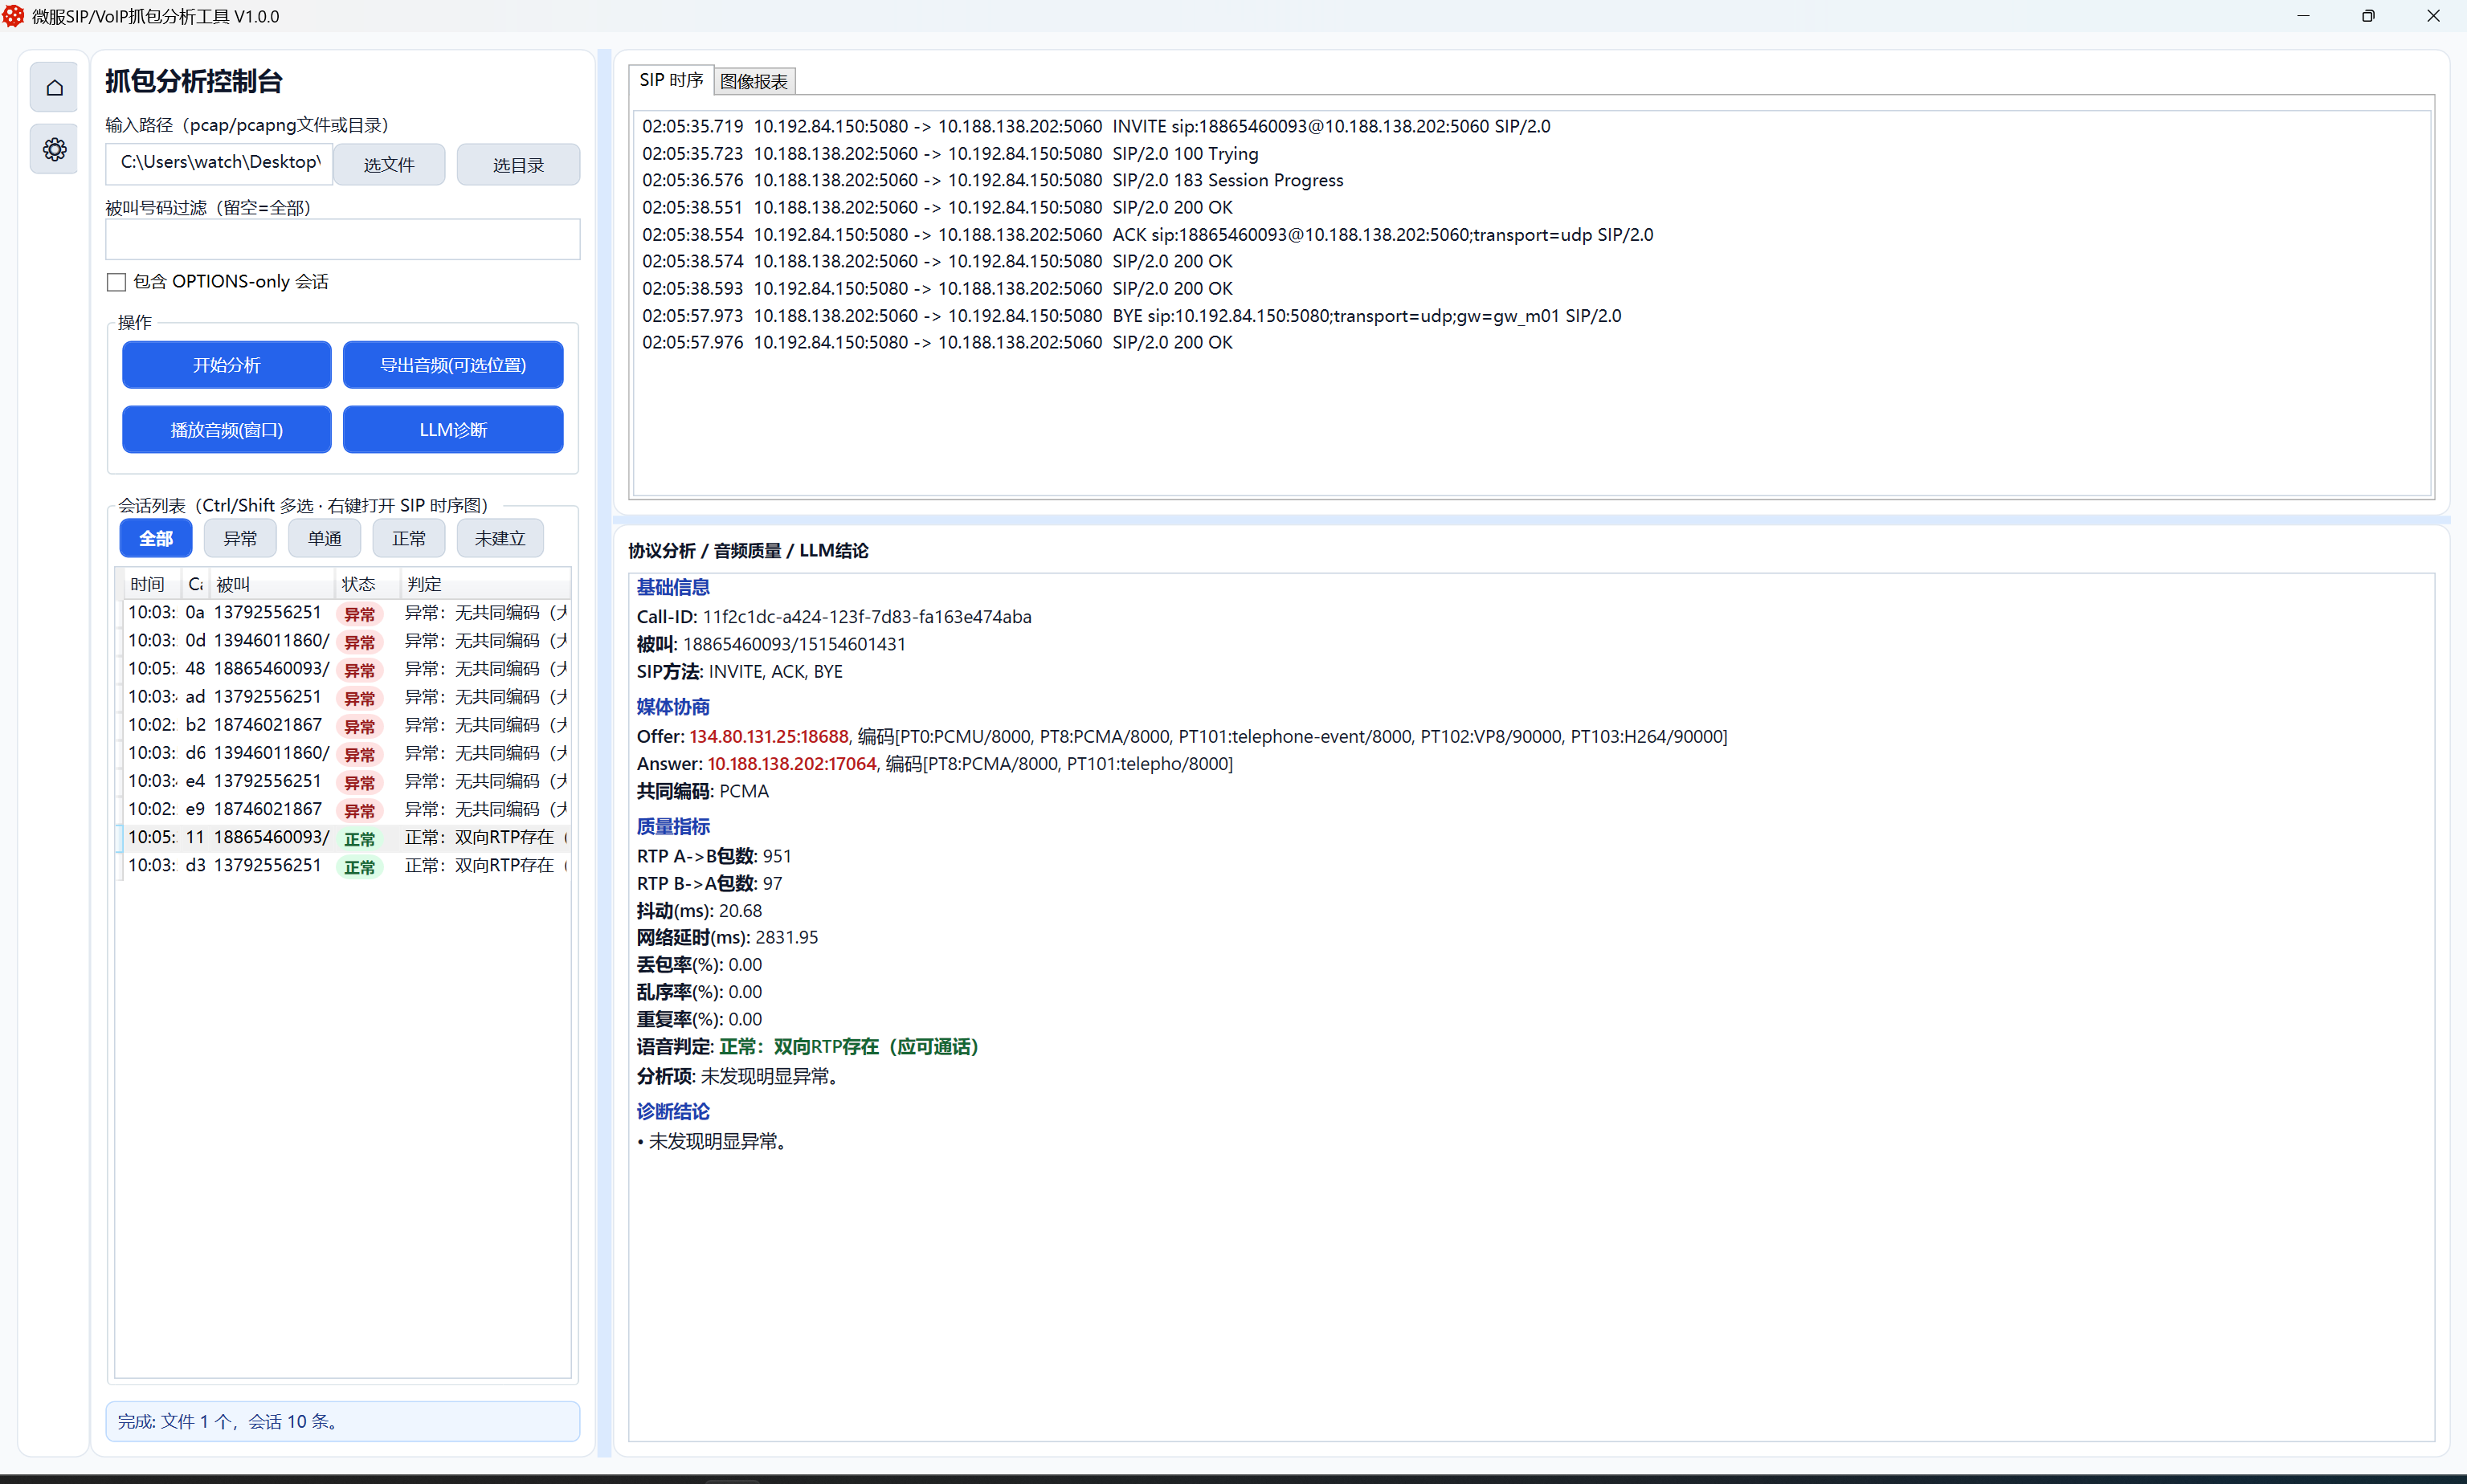Viewport: 2467px width, 1484px height.
Task: Filter session list by 单通
Action: click(x=324, y=539)
